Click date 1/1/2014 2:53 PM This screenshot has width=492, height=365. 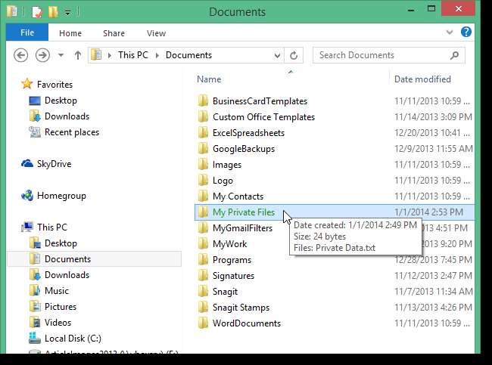click(x=428, y=212)
